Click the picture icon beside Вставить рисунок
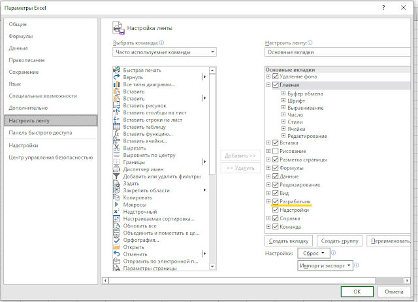Screen dimensions: 418x302 click(x=116, y=105)
